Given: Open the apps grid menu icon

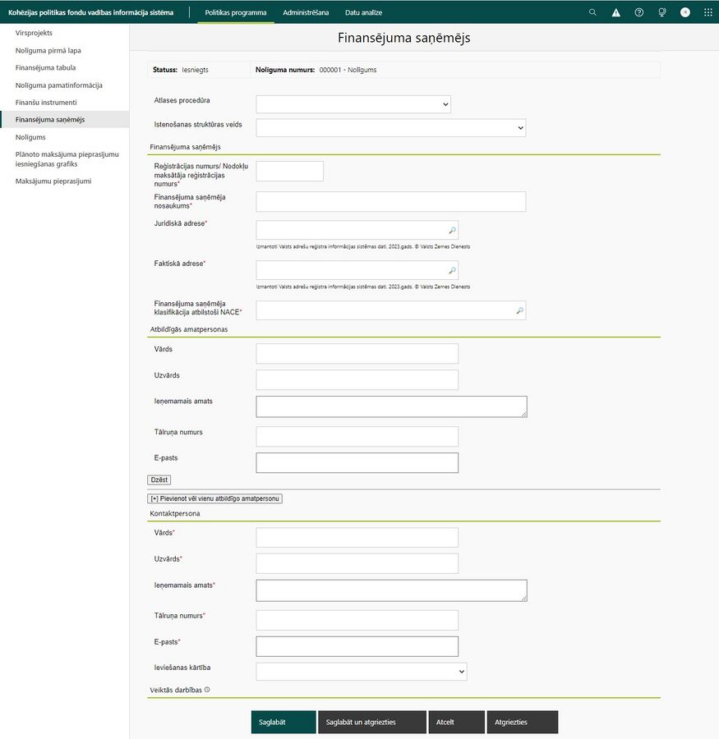Looking at the screenshot, I should tap(708, 12).
